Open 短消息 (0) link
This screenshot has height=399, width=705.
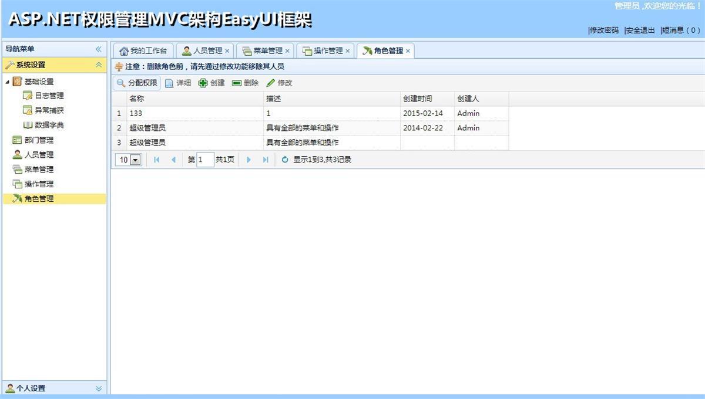click(x=681, y=31)
